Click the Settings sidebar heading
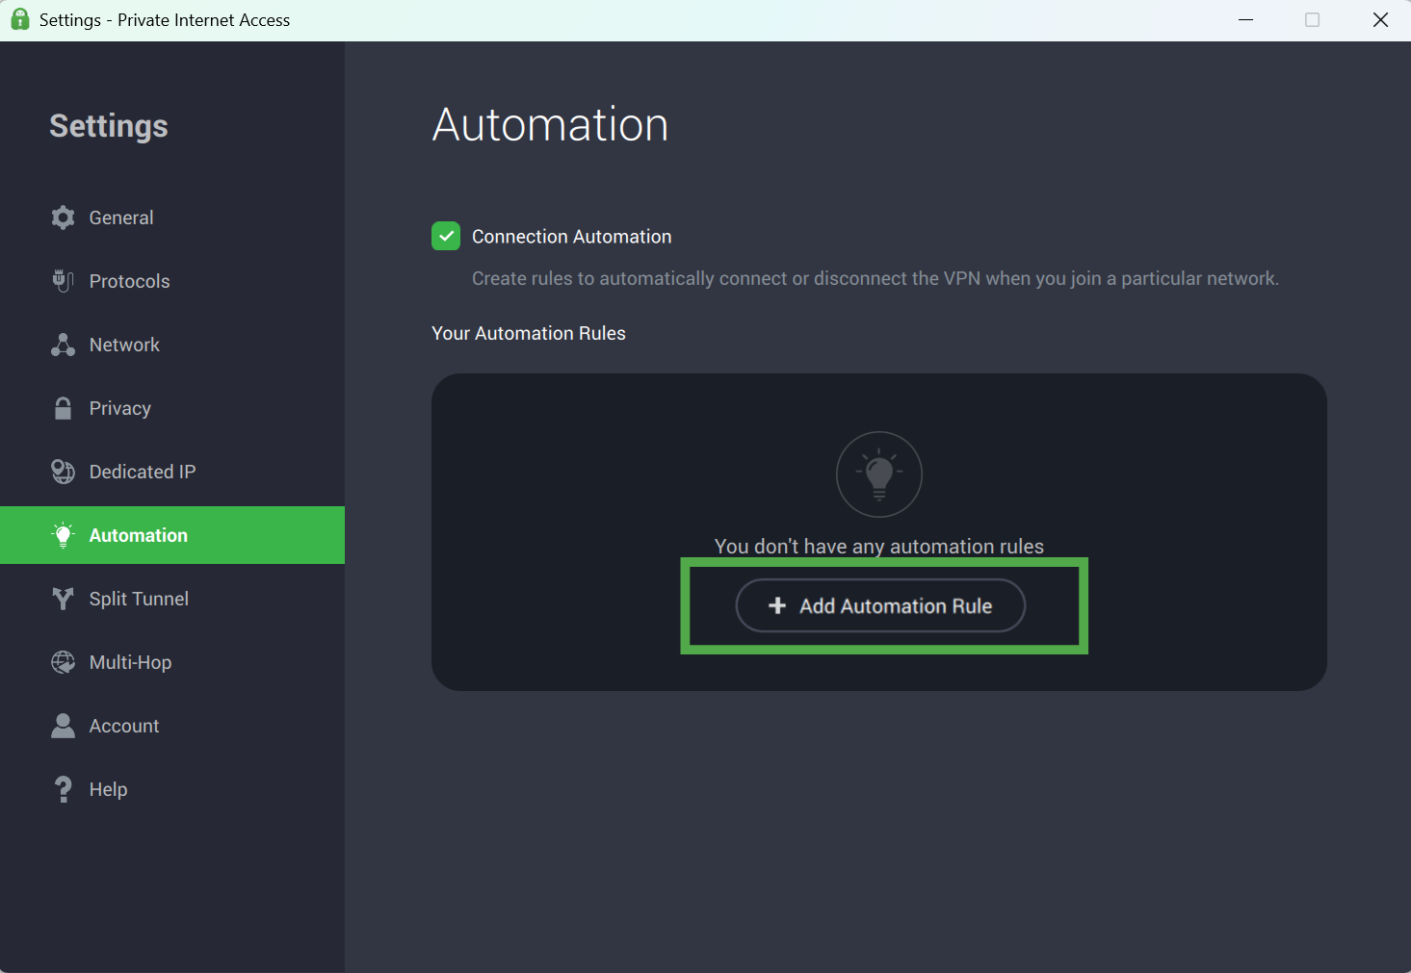1411x973 pixels. pyautogui.click(x=109, y=126)
